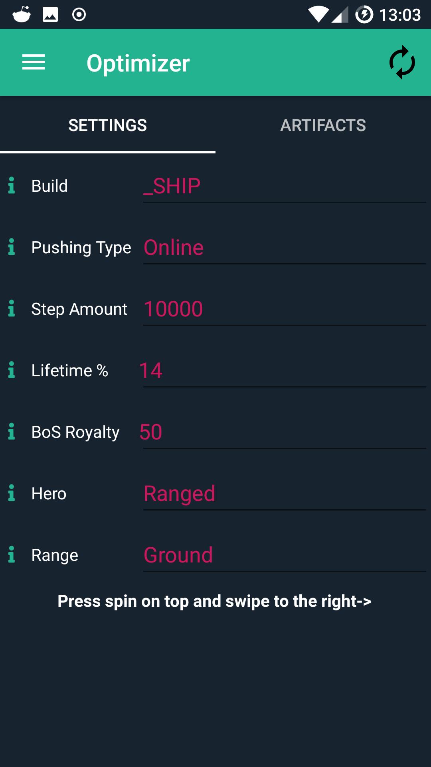Tap the info icon beside Pushing Type
This screenshot has height=767, width=431.
tap(12, 247)
